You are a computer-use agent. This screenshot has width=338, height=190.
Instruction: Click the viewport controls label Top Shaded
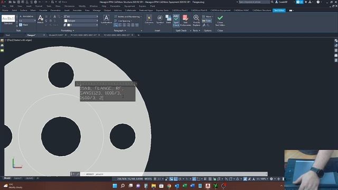click(18, 40)
